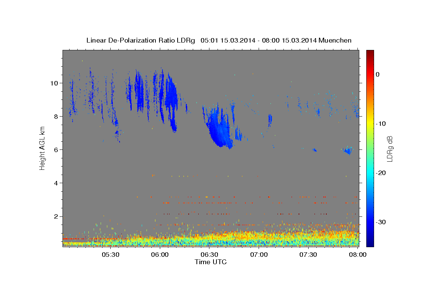Click the 06:00 time tick label
Viewport: 444px width, 296px height.
coord(160,255)
